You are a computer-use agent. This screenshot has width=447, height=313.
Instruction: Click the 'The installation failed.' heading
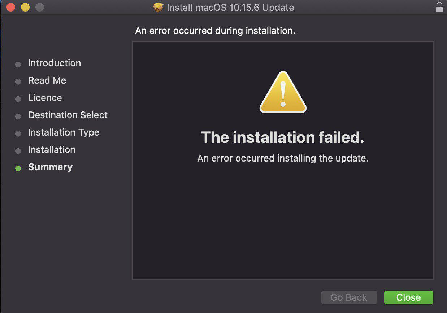[283, 137]
